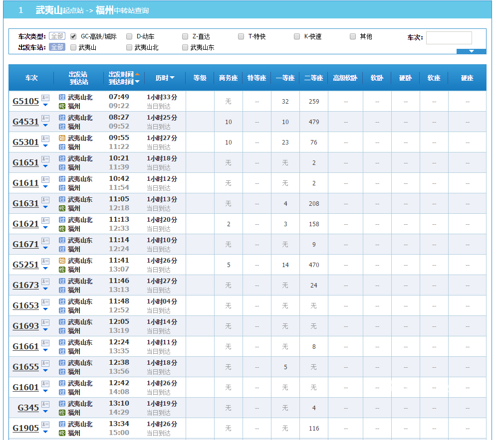Expand the filter panel with the blue arrow tab
This screenshot has height=440, width=501.
pyautogui.click(x=471, y=51)
